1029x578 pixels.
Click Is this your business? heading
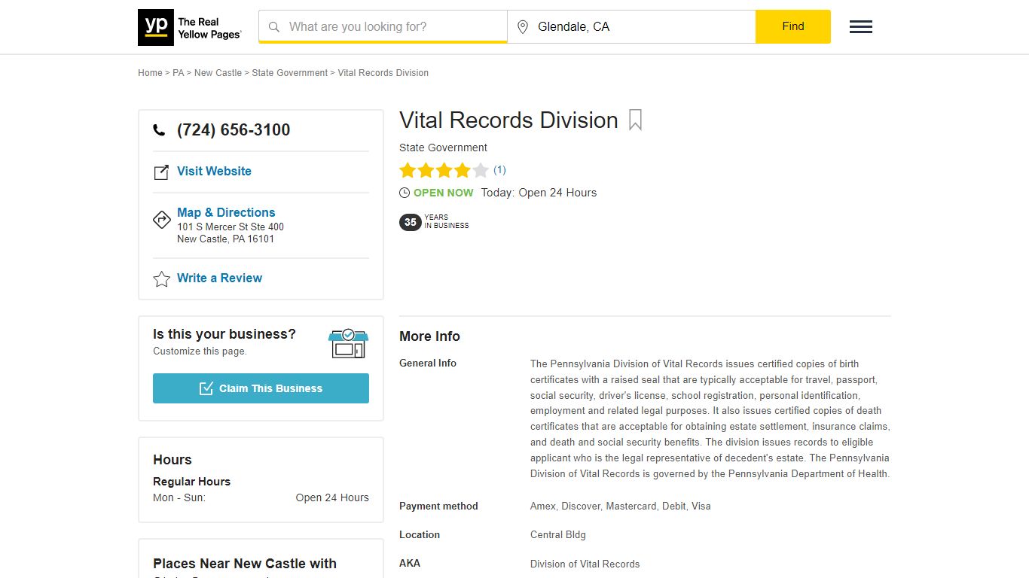click(x=224, y=334)
